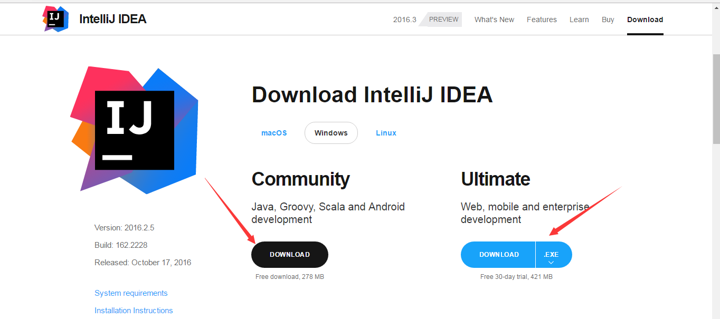This screenshot has height=319, width=720.
Task: Click the page vertical scrollbar thumb
Action: [x=716, y=99]
